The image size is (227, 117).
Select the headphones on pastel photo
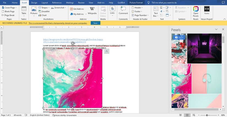pyautogui.click(x=207, y=79)
